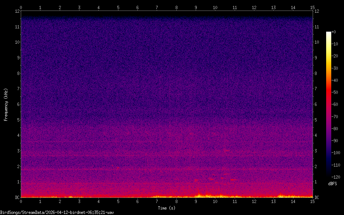Click the 0 second mark on bottom time axis
Screen dimensions: 344x215
(x=21, y=201)
